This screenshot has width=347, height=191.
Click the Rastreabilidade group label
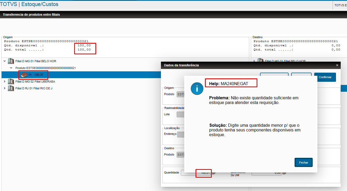pyautogui.click(x=174, y=108)
